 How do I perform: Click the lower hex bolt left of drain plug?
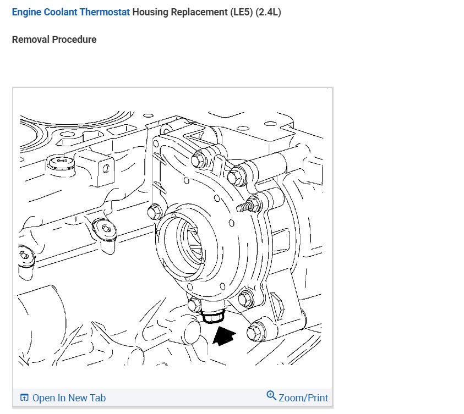tap(194, 305)
